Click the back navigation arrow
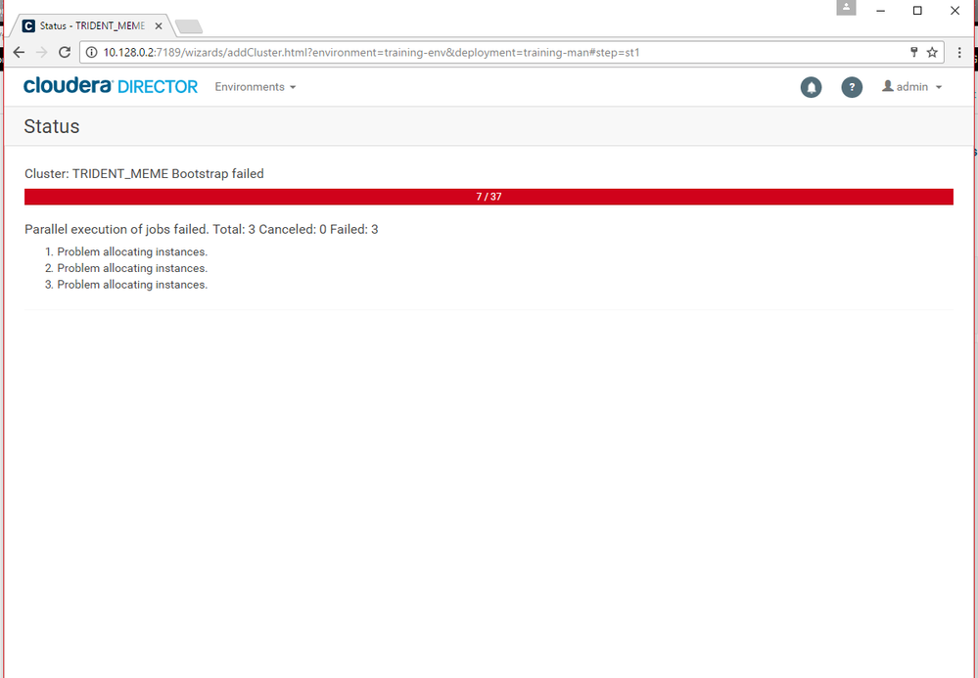 click(x=18, y=52)
